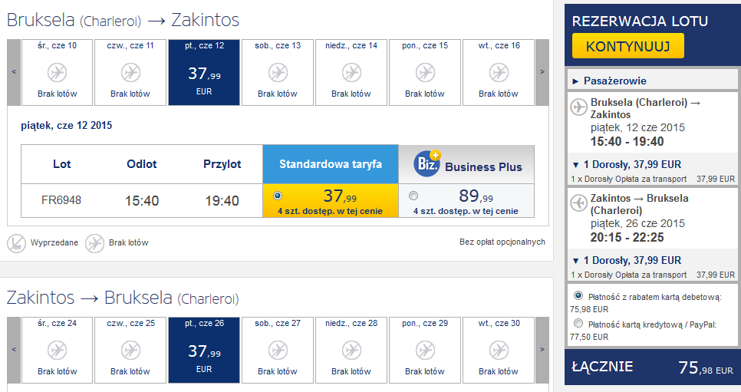Click the next week arrow for return dates

click(542, 350)
